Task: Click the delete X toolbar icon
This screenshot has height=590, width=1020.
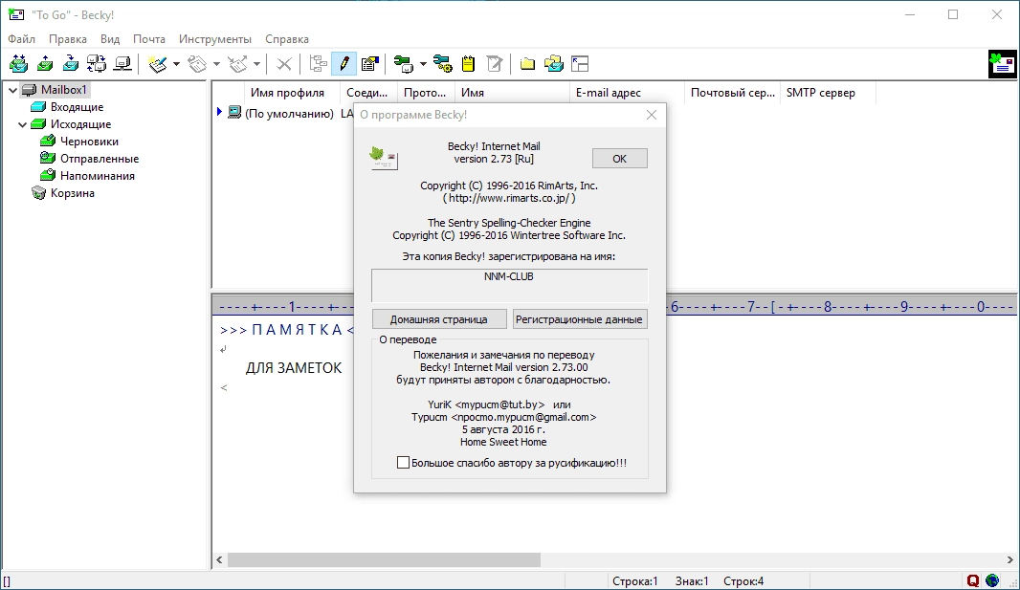Action: [284, 64]
